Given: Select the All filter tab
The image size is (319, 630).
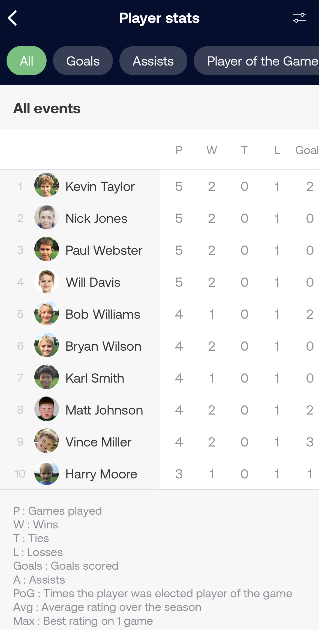Looking at the screenshot, I should [x=26, y=61].
